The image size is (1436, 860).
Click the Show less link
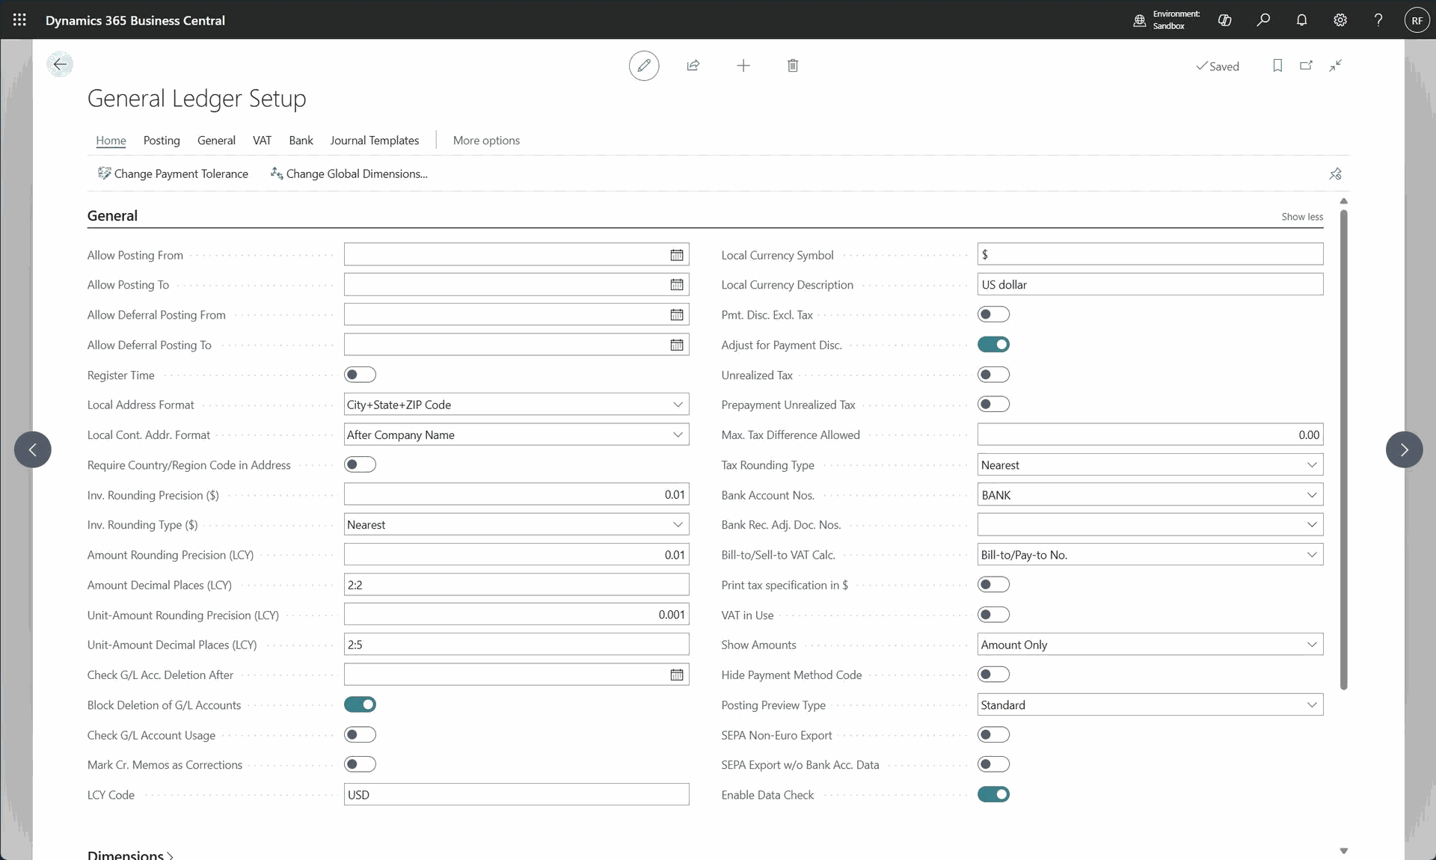[x=1301, y=217]
